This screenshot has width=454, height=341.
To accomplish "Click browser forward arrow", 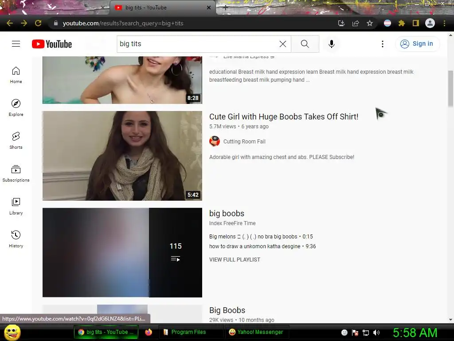I will pyautogui.click(x=24, y=23).
